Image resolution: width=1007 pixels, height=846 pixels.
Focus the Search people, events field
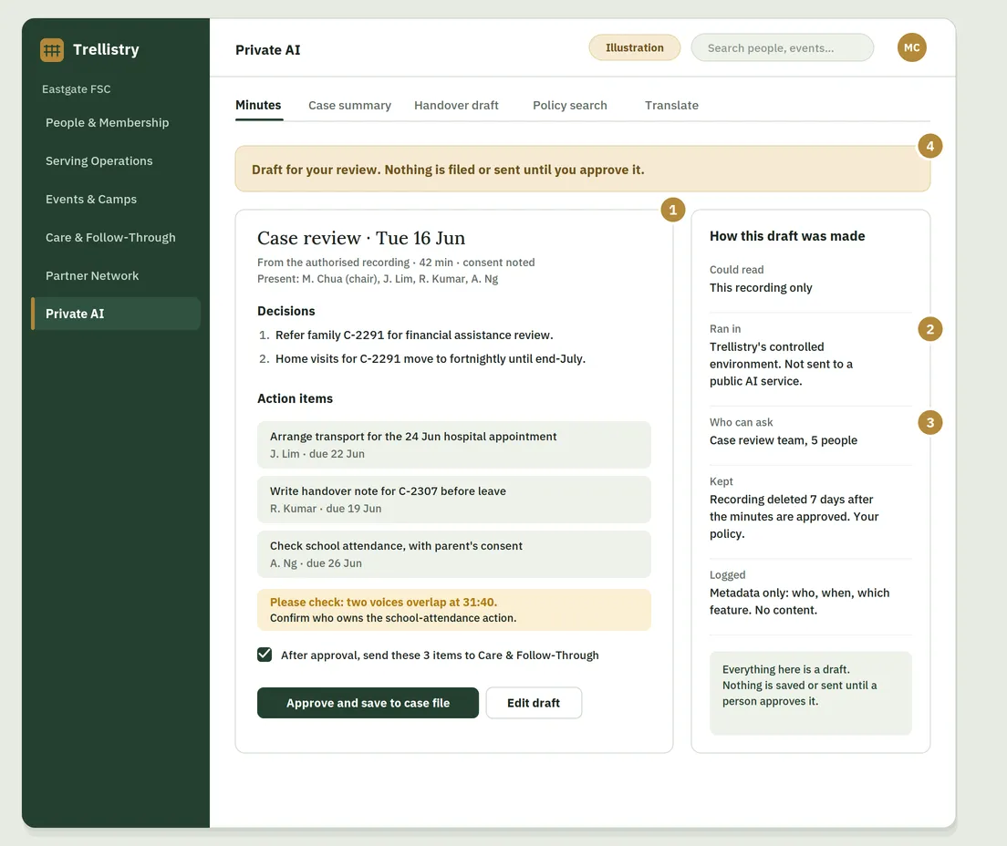[783, 47]
